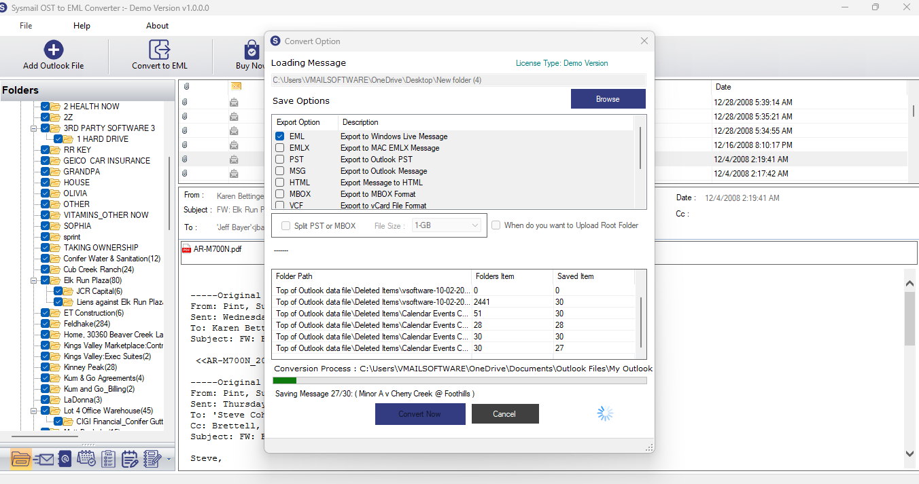Open the journal notebook icon in bottom bar
Image resolution: width=919 pixels, height=484 pixels.
click(150, 460)
